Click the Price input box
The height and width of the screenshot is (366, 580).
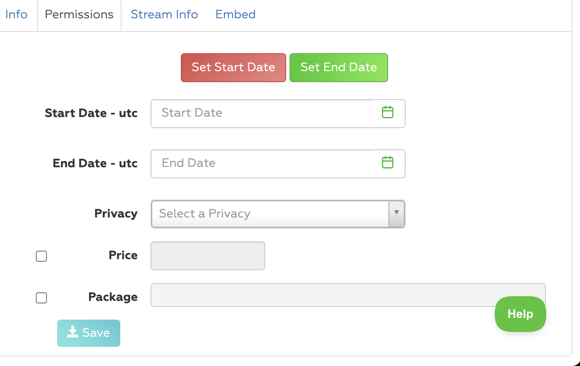[208, 256]
